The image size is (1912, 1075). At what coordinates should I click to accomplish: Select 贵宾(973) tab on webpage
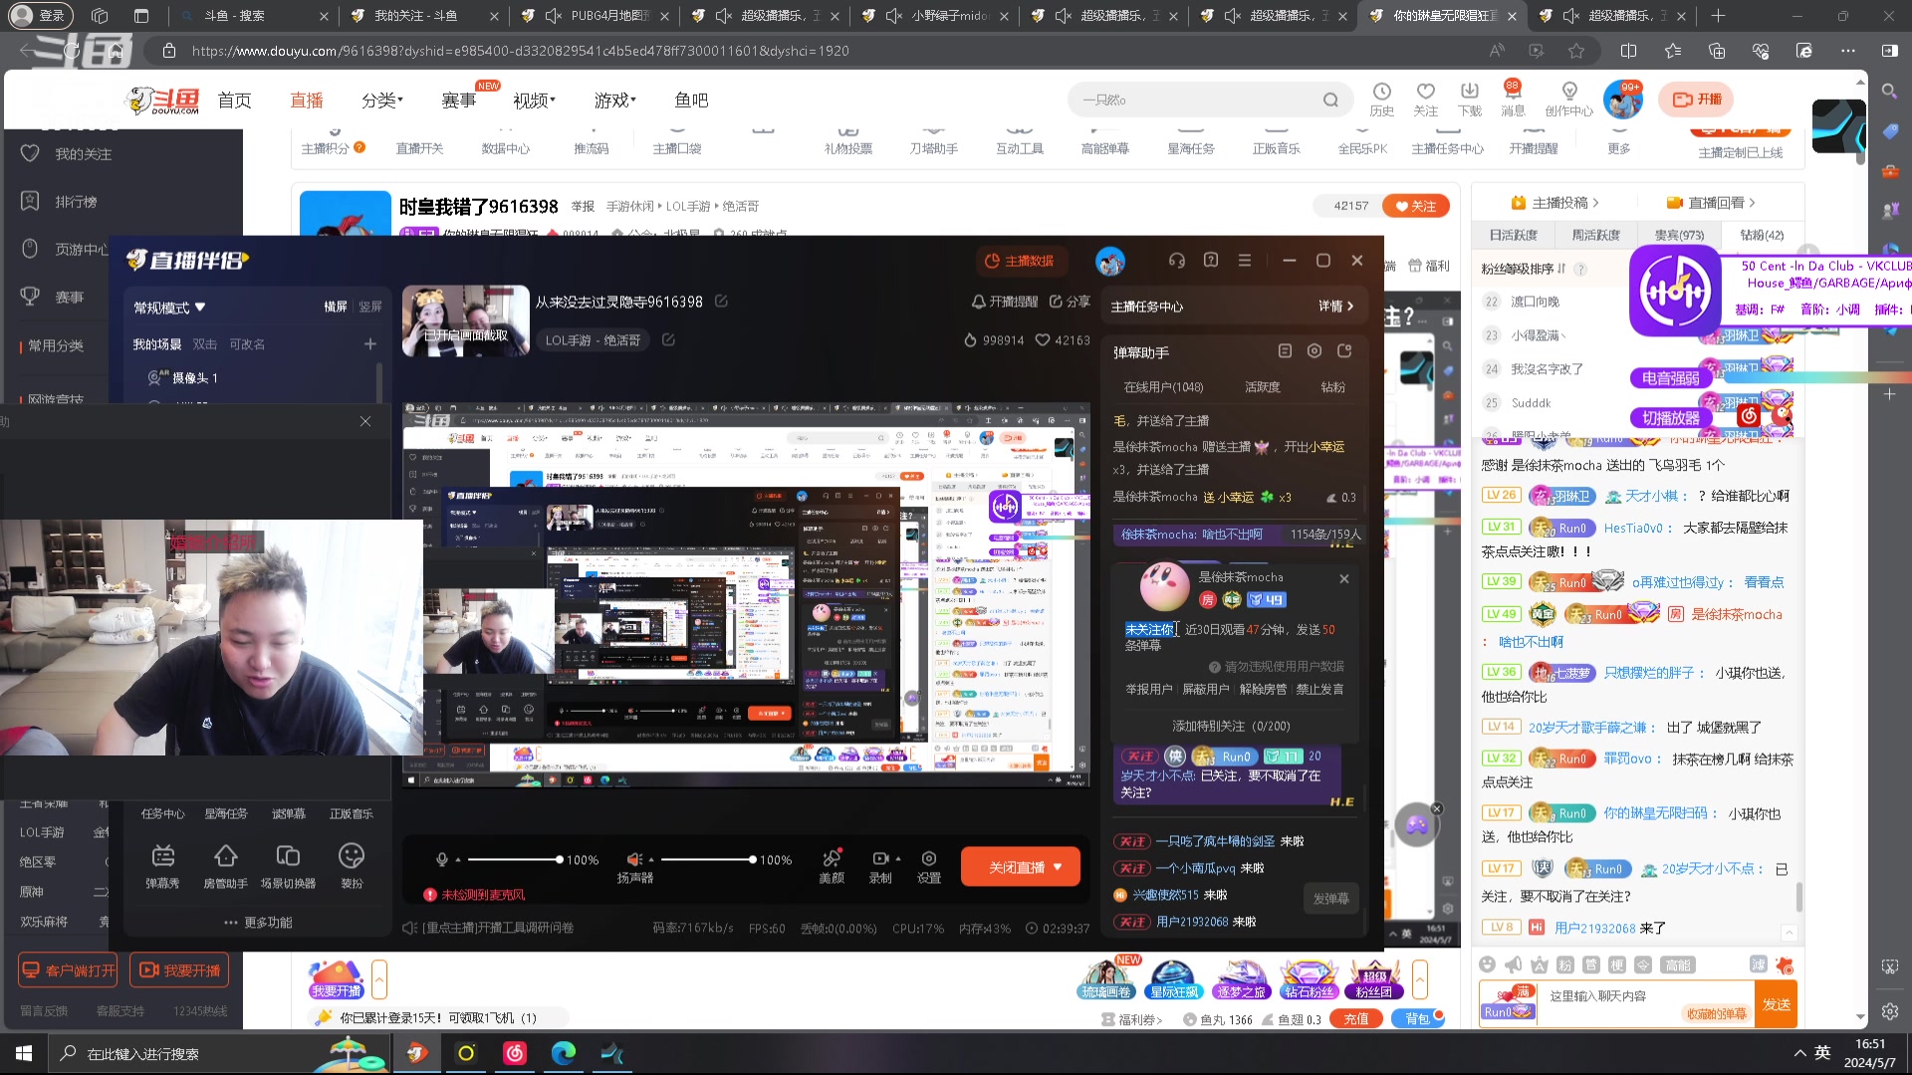[x=1679, y=235]
